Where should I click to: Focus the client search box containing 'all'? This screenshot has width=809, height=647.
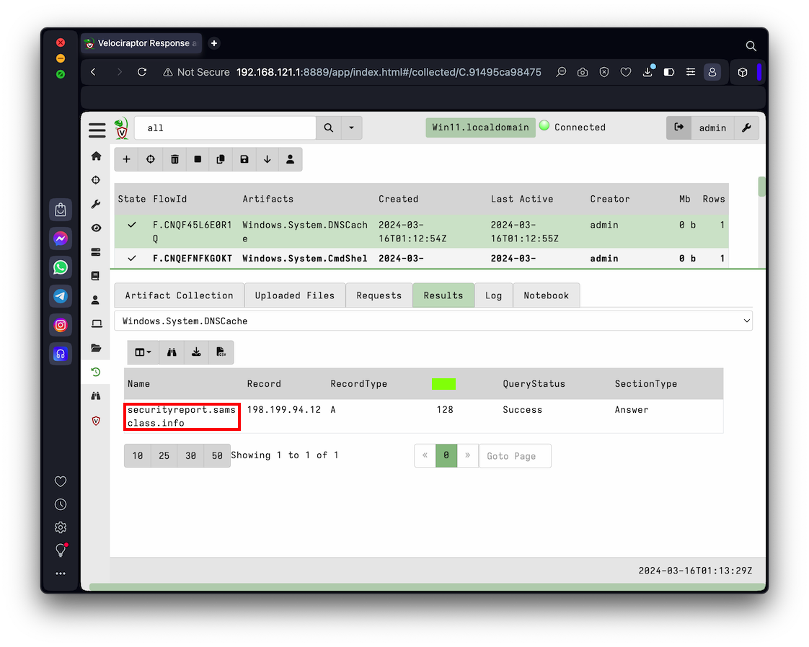(x=226, y=128)
